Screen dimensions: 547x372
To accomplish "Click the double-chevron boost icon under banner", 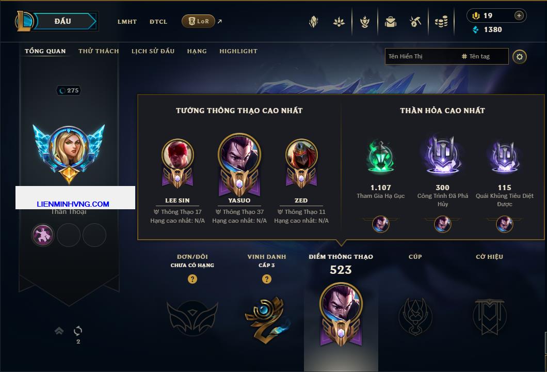I will tap(59, 331).
